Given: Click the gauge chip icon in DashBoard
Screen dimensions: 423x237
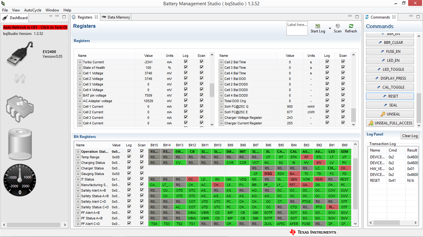Looking at the screenshot, I should [20, 109].
